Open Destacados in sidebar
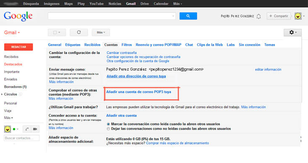308x163 pixels. click(x=13, y=64)
